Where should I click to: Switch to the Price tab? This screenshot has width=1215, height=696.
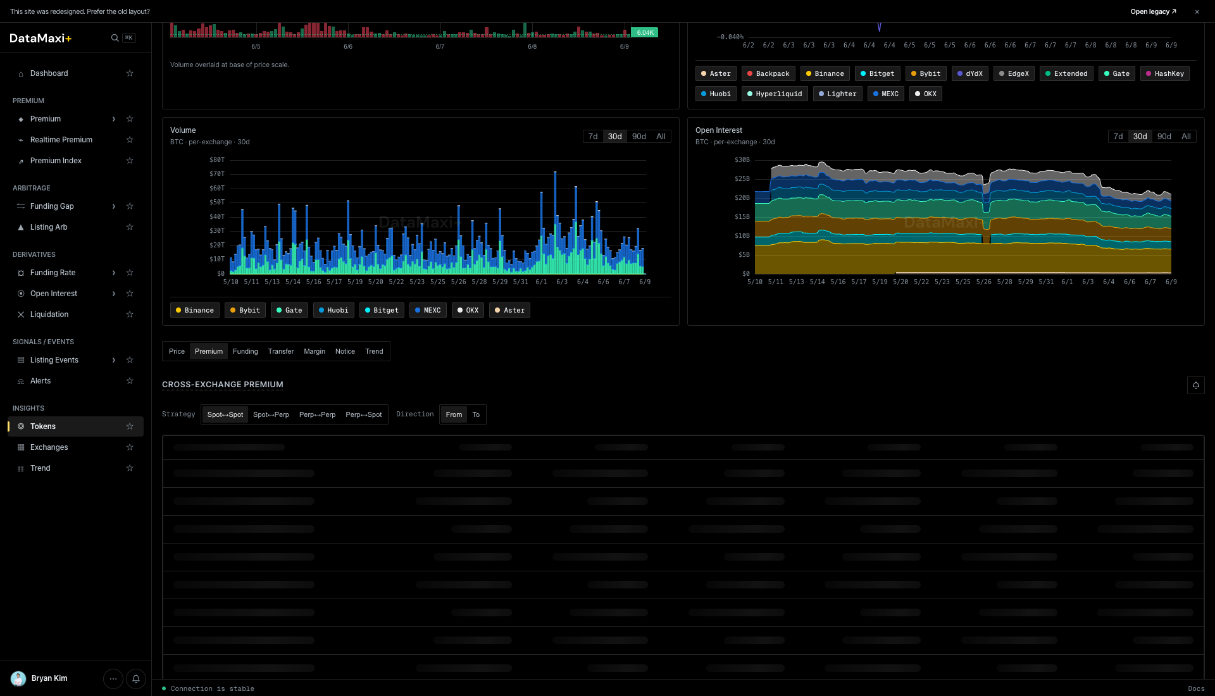pyautogui.click(x=177, y=351)
